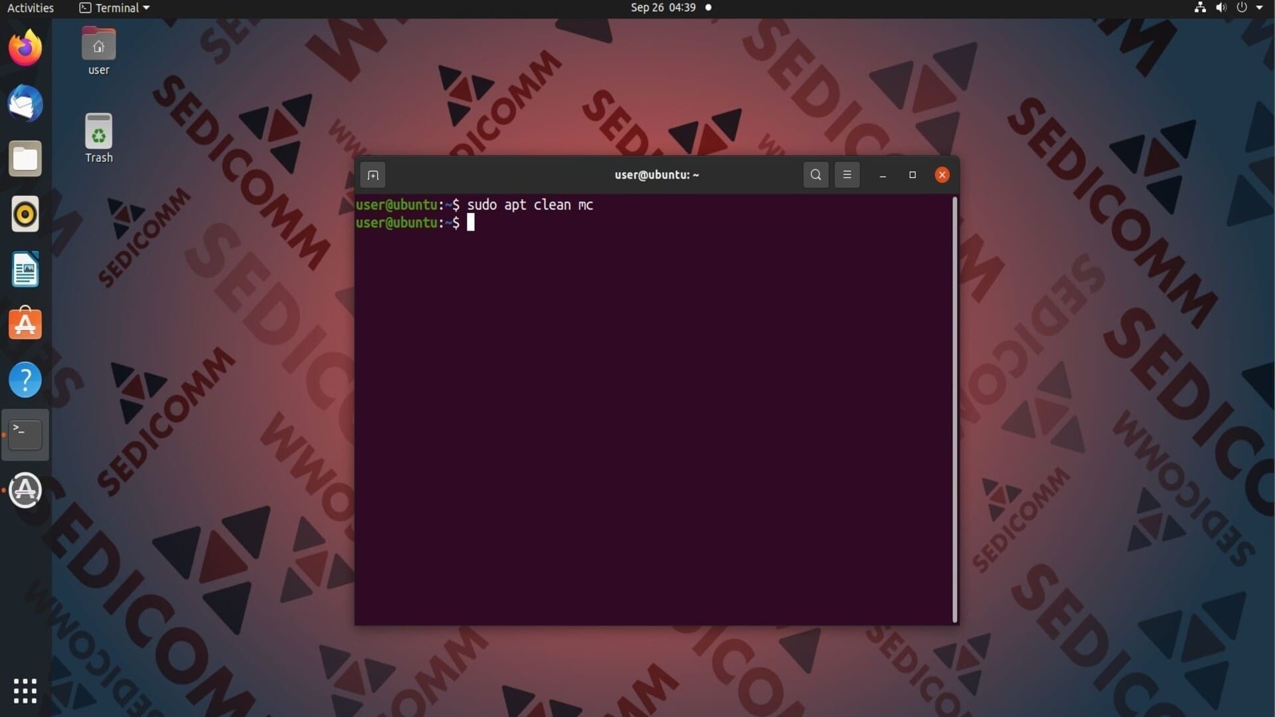Select the Terminal icon in the dock
Image resolution: width=1275 pixels, height=717 pixels.
click(25, 435)
